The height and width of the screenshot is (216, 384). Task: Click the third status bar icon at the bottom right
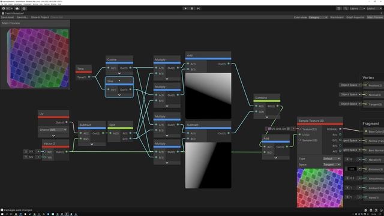tap(376, 210)
